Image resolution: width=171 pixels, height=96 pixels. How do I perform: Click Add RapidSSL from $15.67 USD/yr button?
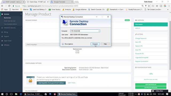tap(51, 83)
